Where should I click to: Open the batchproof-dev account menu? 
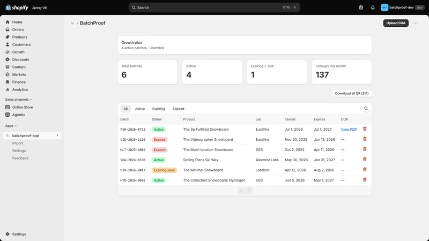(x=402, y=7)
